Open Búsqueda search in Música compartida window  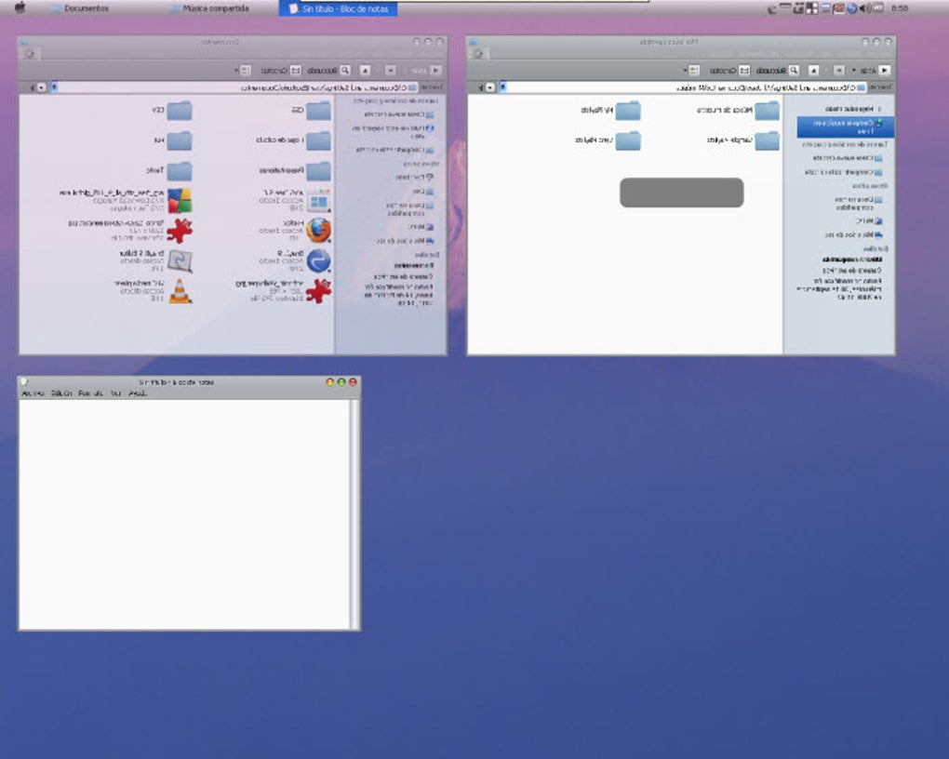pos(778,70)
